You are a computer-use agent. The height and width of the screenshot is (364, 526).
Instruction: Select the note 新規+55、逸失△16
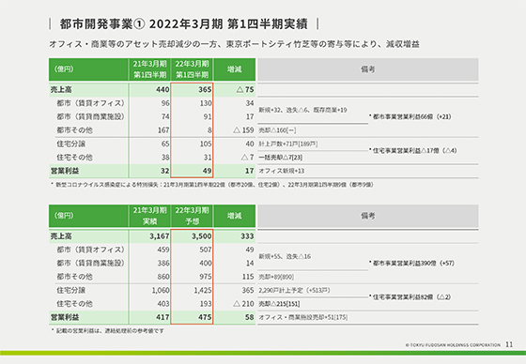pos(285,256)
